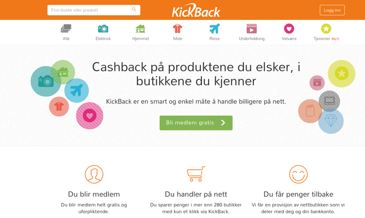Open the Velvære heart category icon
365x218 pixels.
tap(289, 29)
